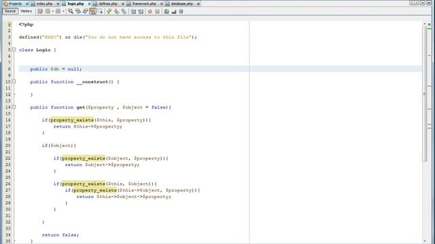Click green file status square in error stripe
435x244 pixels.
(429, 24)
